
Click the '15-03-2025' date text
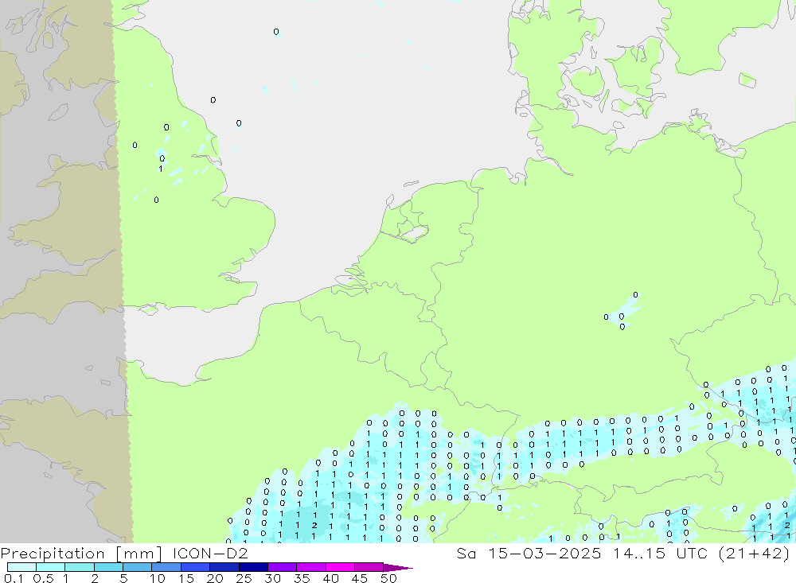(544, 553)
